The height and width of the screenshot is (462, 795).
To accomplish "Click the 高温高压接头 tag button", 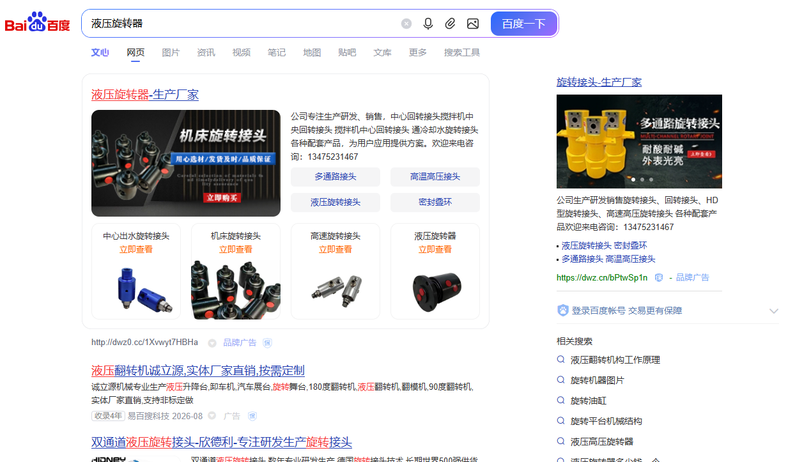I will 435,177.
